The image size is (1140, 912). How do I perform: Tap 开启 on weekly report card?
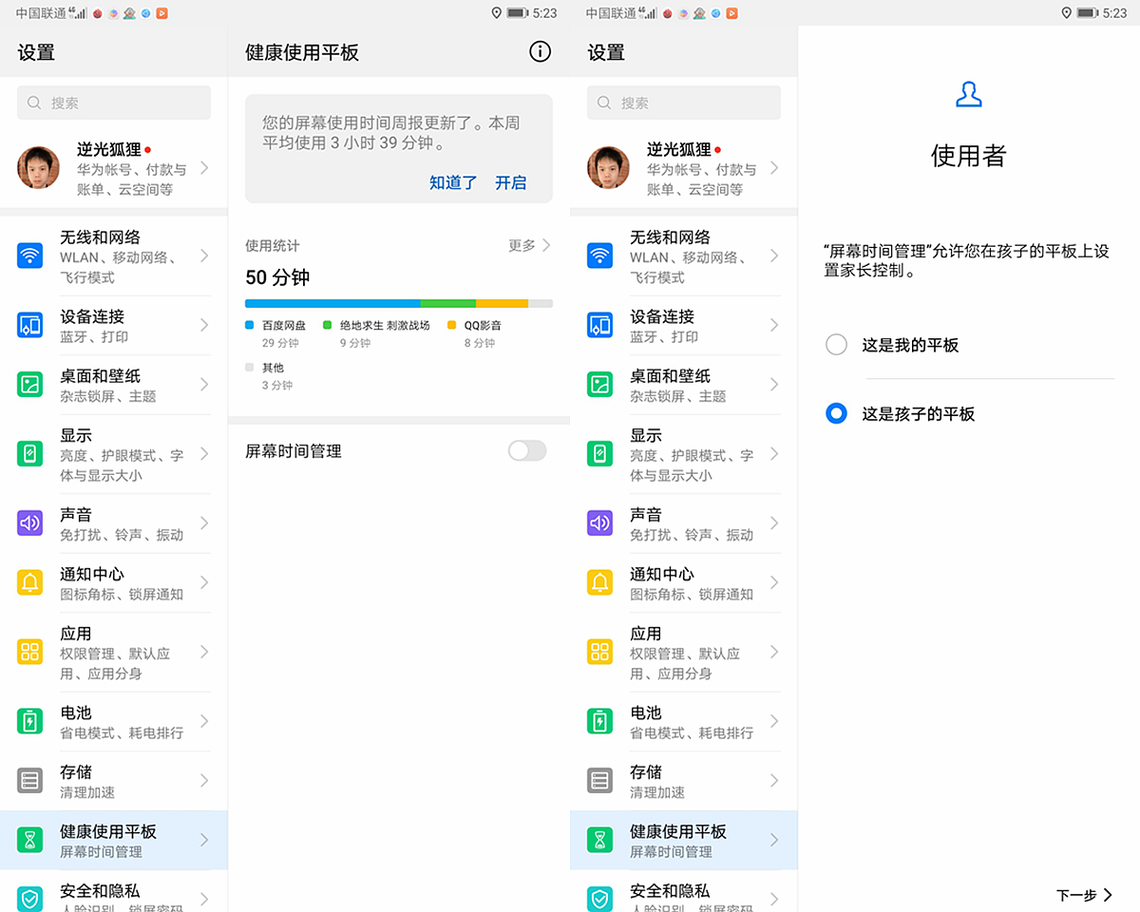[511, 182]
